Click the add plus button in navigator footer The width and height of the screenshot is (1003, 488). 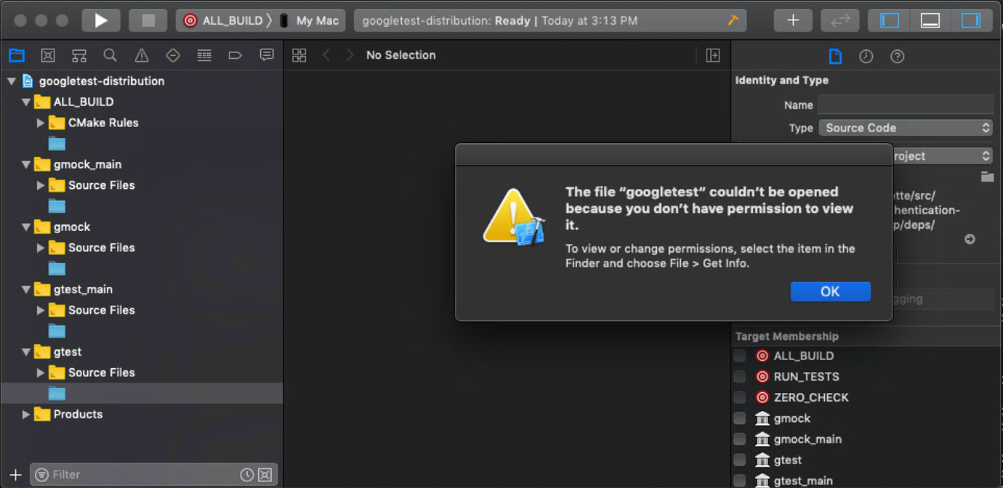click(15, 475)
